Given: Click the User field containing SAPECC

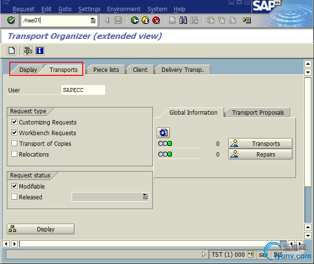Looking at the screenshot, I should (83, 90).
